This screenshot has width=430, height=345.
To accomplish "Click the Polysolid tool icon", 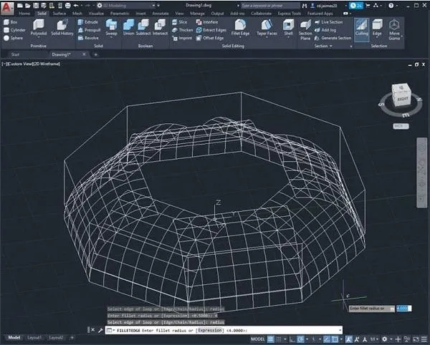I will pos(39,27).
